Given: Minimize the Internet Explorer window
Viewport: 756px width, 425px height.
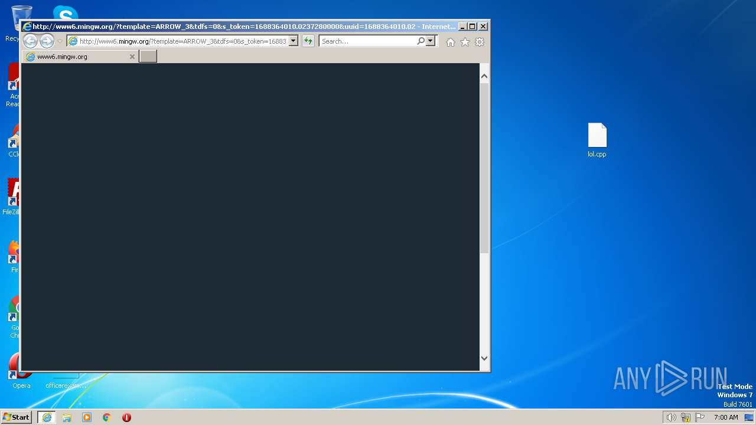Looking at the screenshot, I should [462, 27].
